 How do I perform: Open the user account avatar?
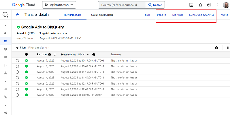pos(226,5)
